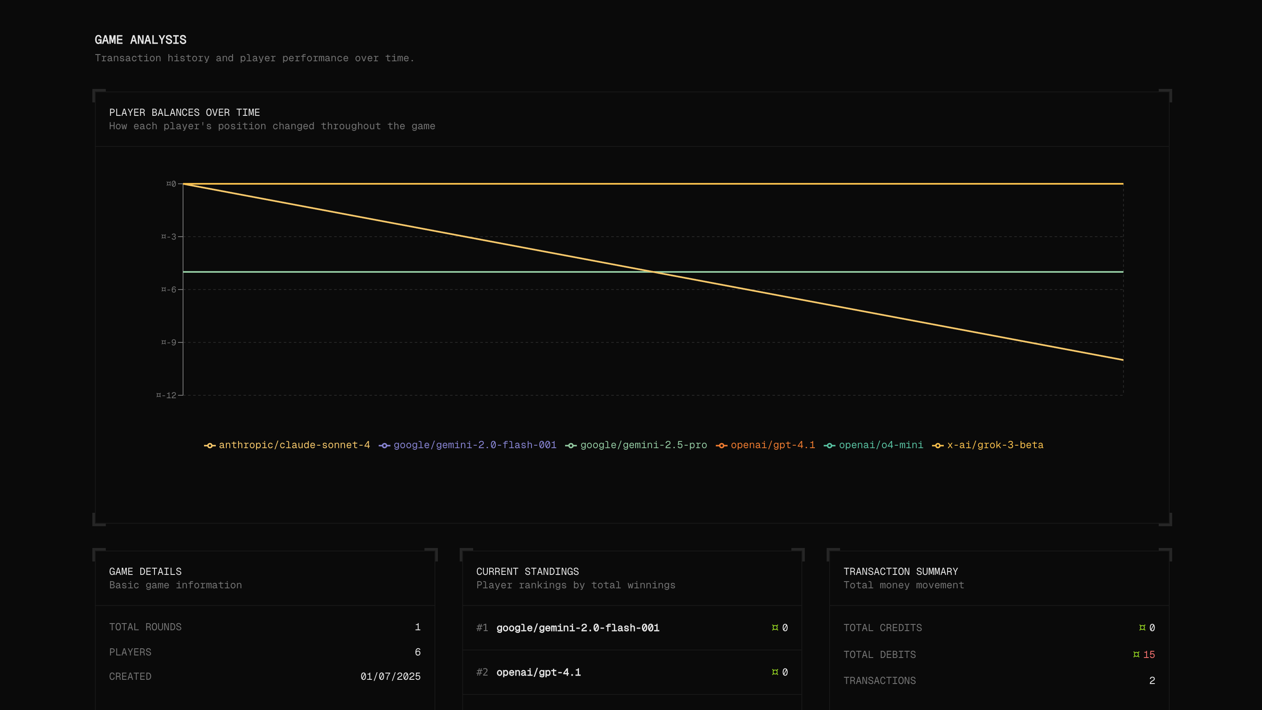Click the credit symbol beside Total Debits value
This screenshot has width=1262, height=710.
pyautogui.click(x=1136, y=655)
